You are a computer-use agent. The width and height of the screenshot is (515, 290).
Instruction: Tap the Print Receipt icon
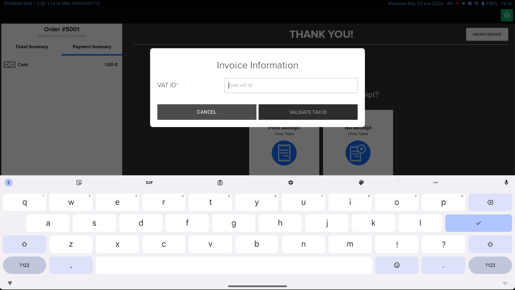[284, 153]
